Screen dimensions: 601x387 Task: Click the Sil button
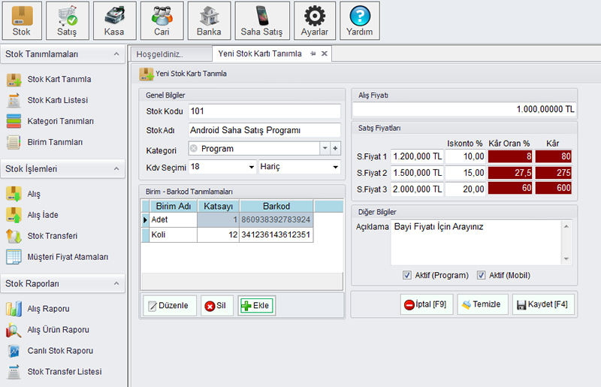tap(217, 306)
